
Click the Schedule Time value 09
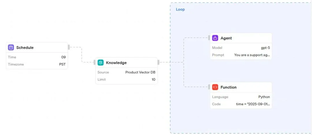(63, 57)
